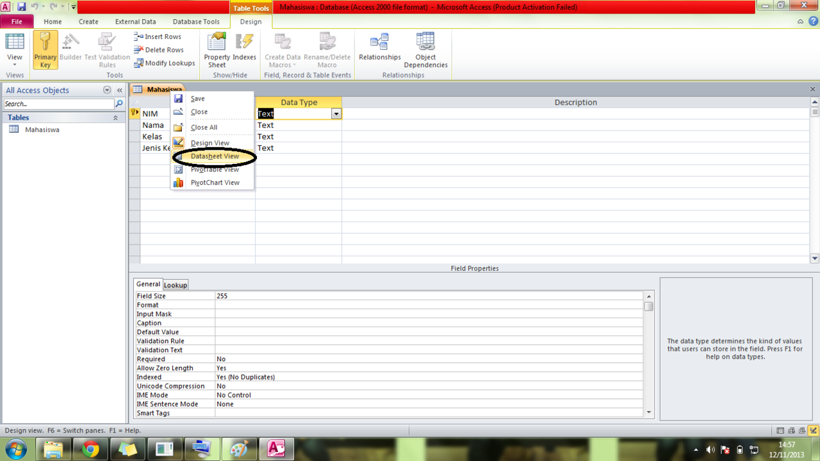Viewport: 820px width, 461px height.
Task: Click the View table icon in ribbon
Action: point(15,42)
